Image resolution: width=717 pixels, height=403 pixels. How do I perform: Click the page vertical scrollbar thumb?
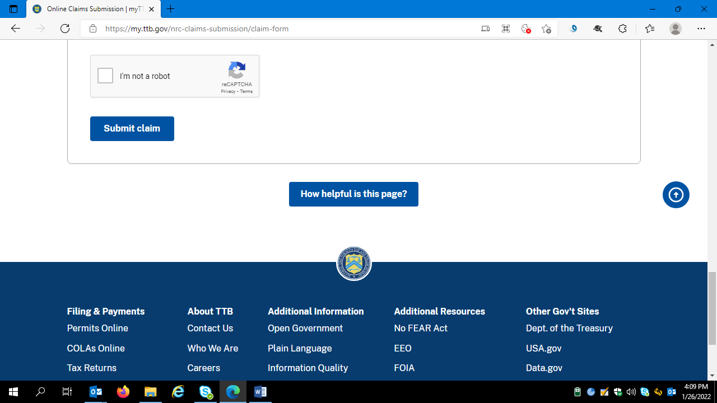tap(712, 308)
